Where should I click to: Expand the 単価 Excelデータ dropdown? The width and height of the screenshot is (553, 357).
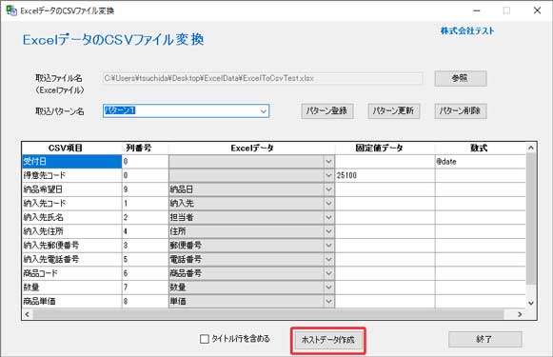pyautogui.click(x=328, y=301)
